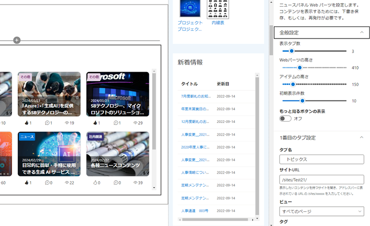The height and width of the screenshot is (226, 370).
Task: Click view count icon showing 39
Action: [x=135, y=183]
